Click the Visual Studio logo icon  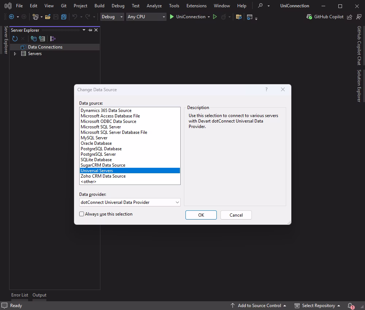pyautogui.click(x=8, y=6)
